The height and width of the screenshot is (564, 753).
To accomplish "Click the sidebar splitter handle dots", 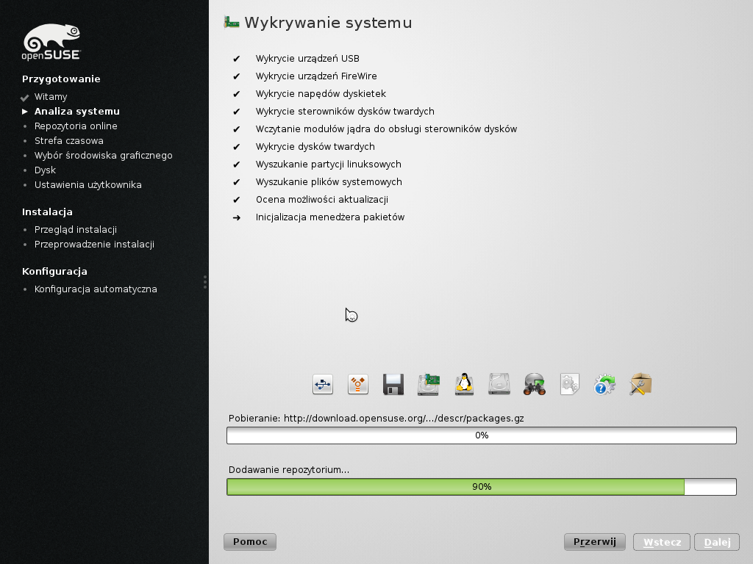I will (205, 282).
